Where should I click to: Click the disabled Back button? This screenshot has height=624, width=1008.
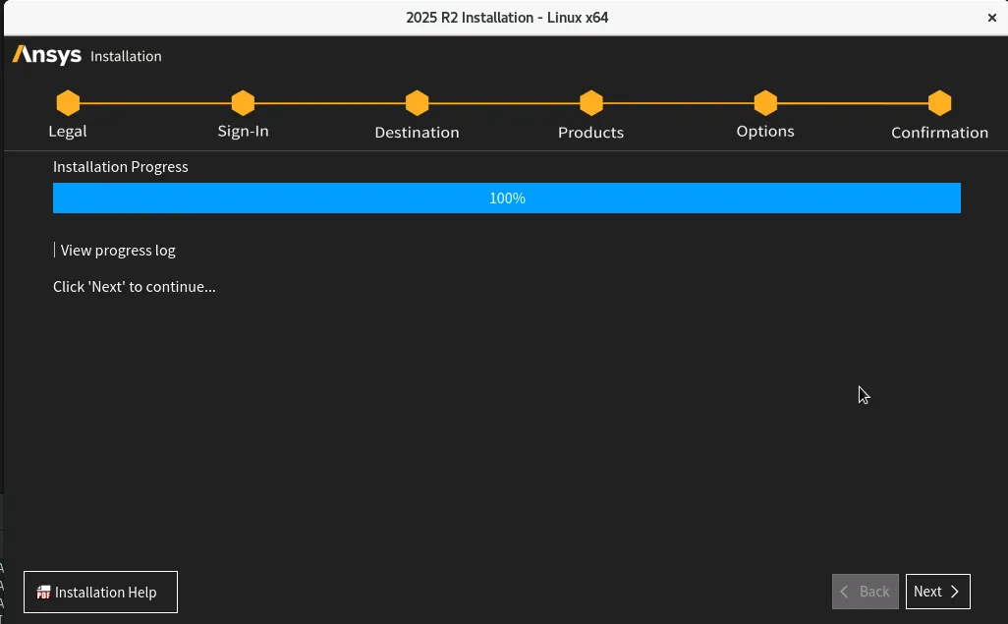click(x=866, y=592)
